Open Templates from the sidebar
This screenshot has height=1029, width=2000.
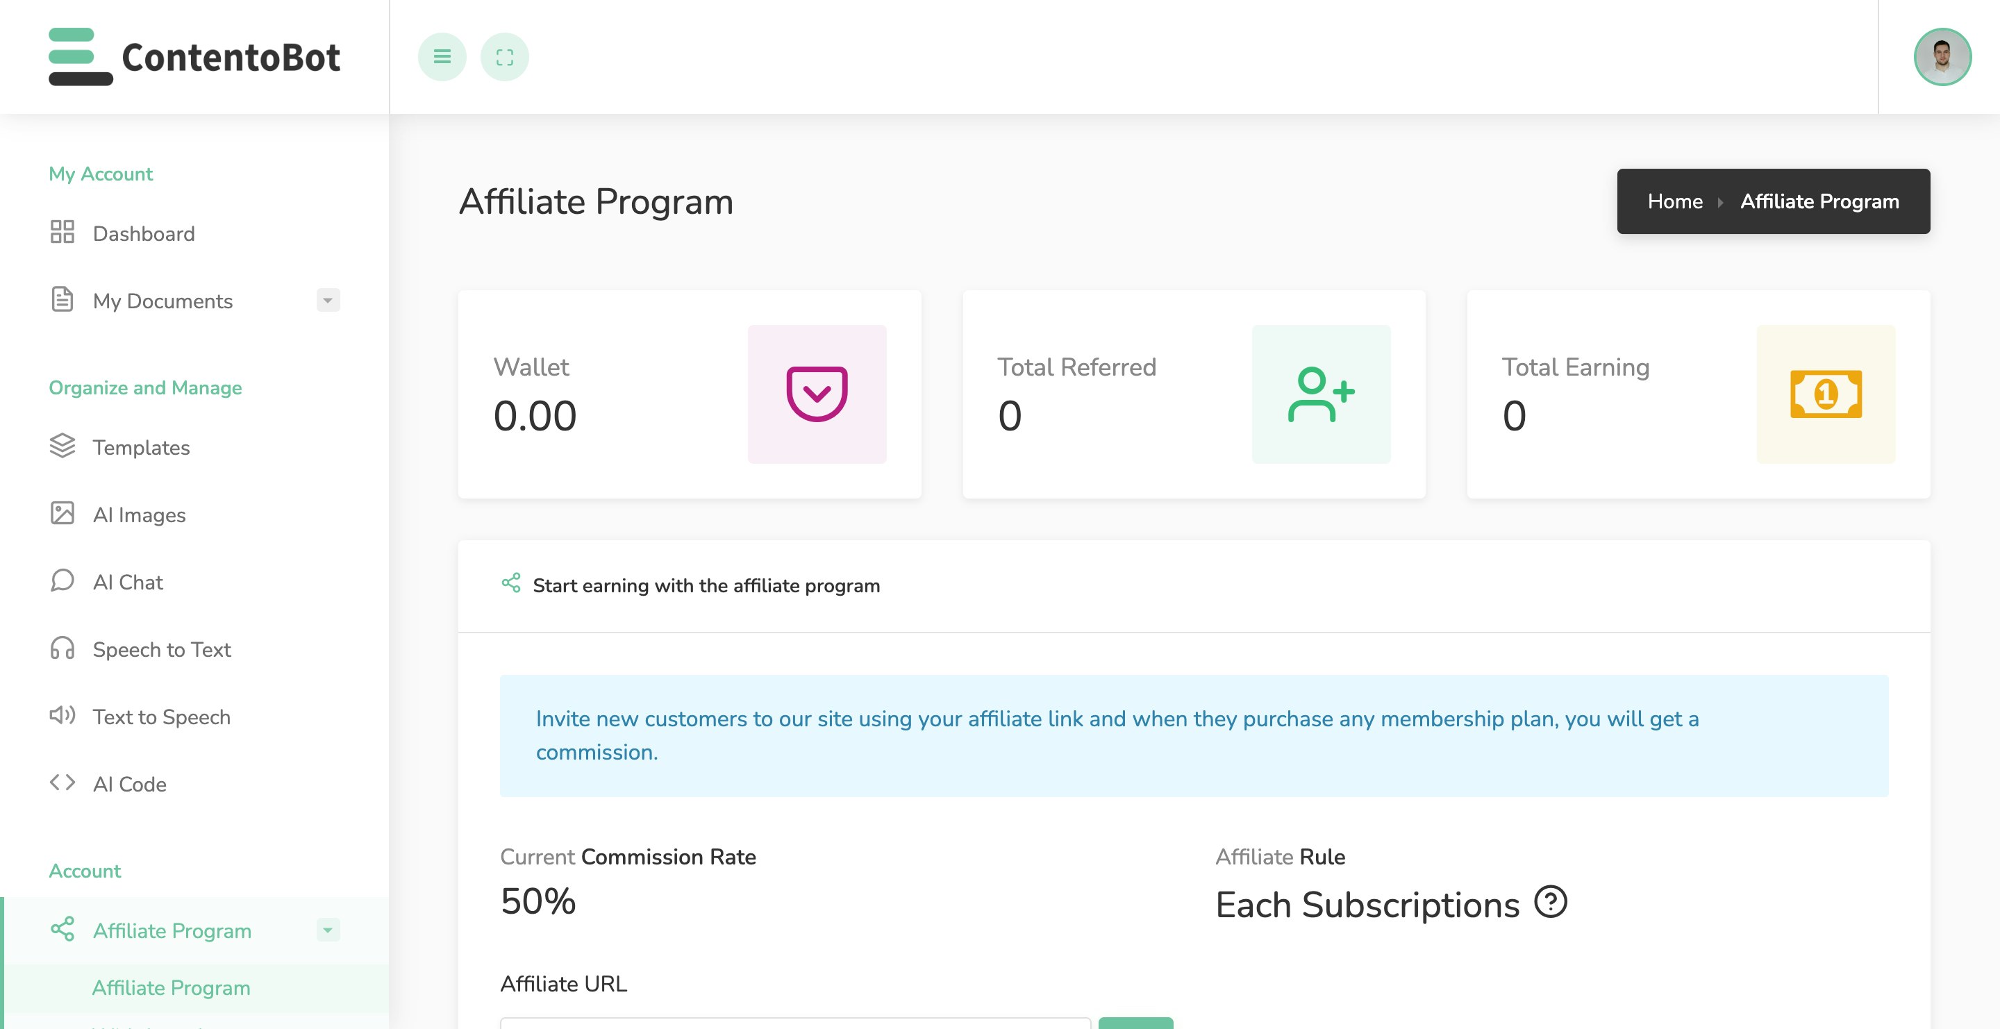[140, 447]
